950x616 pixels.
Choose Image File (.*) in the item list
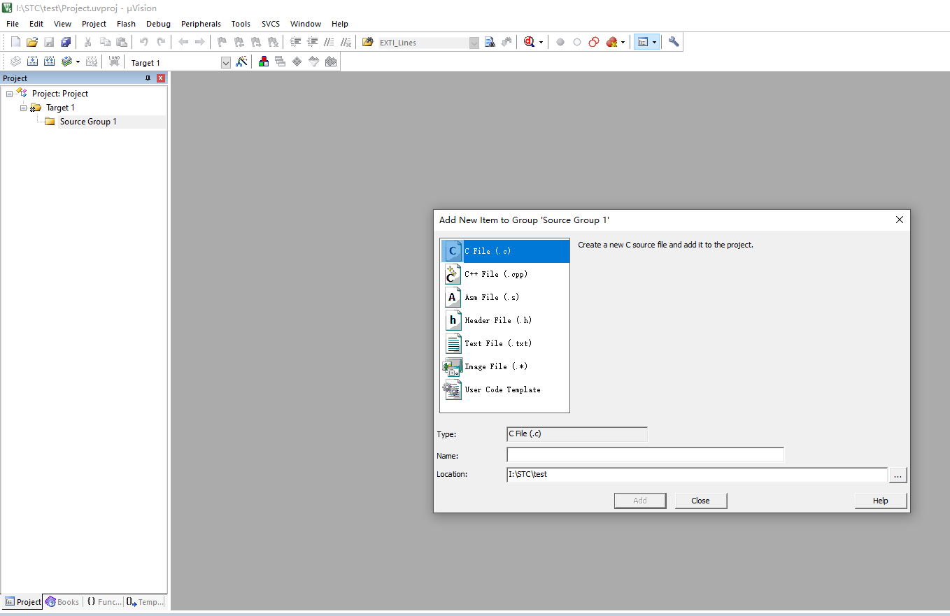[505, 366]
